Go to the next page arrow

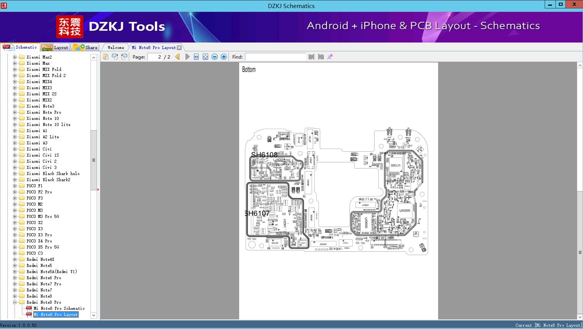[x=187, y=57]
